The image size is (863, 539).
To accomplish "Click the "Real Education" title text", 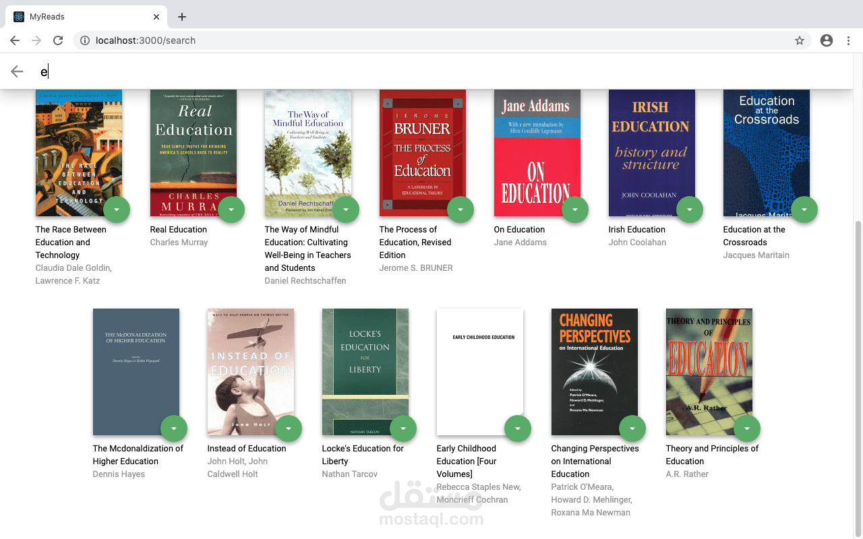I will (x=179, y=230).
